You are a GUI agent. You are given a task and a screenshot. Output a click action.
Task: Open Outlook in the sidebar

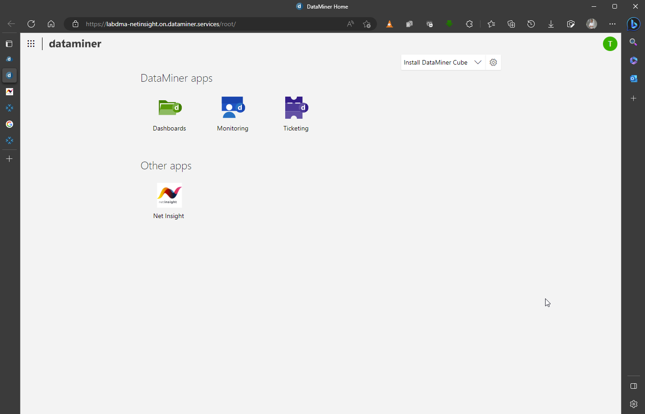click(633, 79)
